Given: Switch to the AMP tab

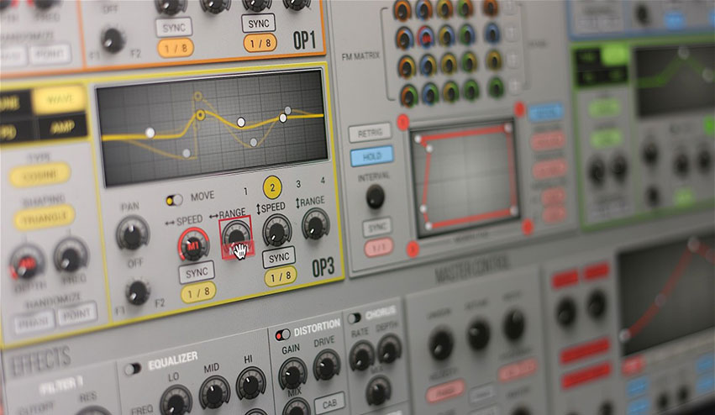Looking at the screenshot, I should point(62,127).
